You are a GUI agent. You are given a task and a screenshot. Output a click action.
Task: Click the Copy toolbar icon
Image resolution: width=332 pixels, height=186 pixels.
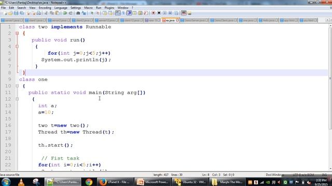[52, 13]
